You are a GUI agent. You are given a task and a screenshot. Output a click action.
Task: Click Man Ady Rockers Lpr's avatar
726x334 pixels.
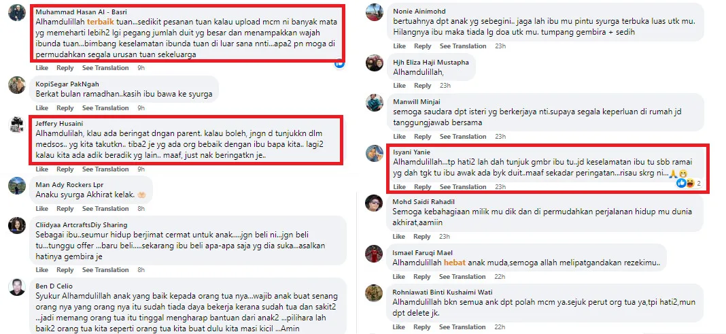(17, 186)
